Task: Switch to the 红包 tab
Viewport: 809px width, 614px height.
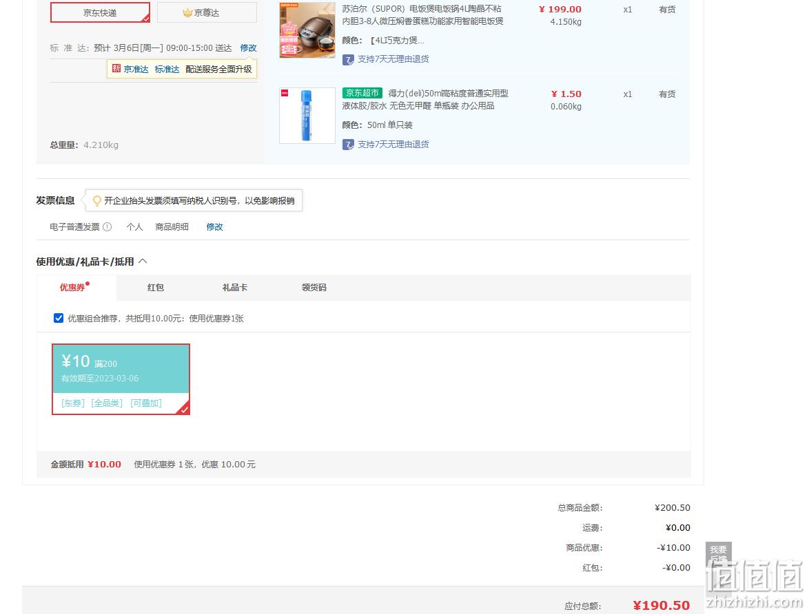Action: tap(155, 288)
